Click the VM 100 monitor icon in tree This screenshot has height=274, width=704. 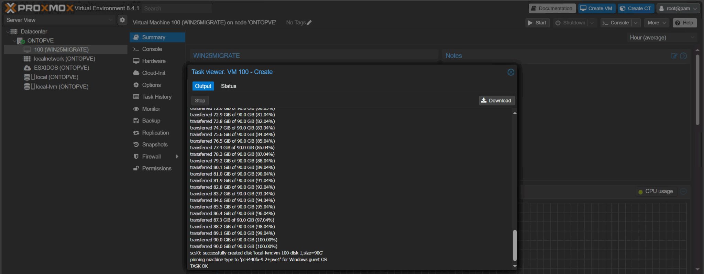point(27,50)
